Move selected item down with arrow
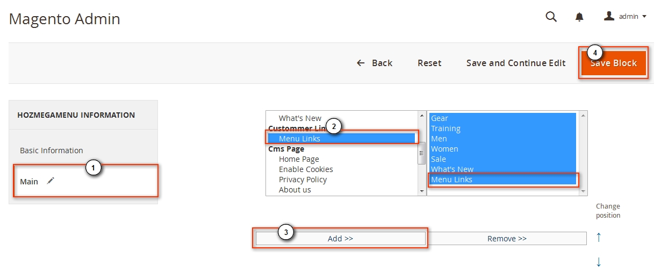The image size is (661, 272). [599, 262]
